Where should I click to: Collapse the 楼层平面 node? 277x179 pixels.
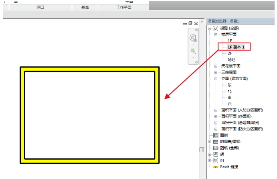tap(216, 35)
